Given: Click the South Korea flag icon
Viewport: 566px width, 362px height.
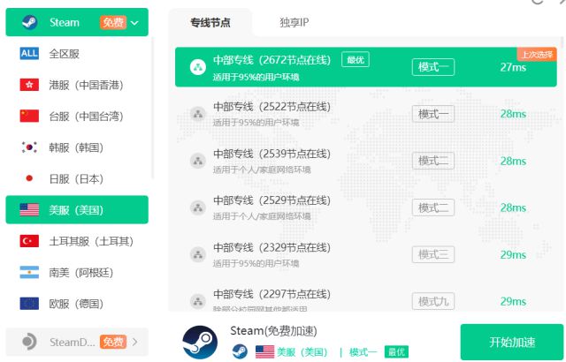Looking at the screenshot, I should [x=29, y=147].
